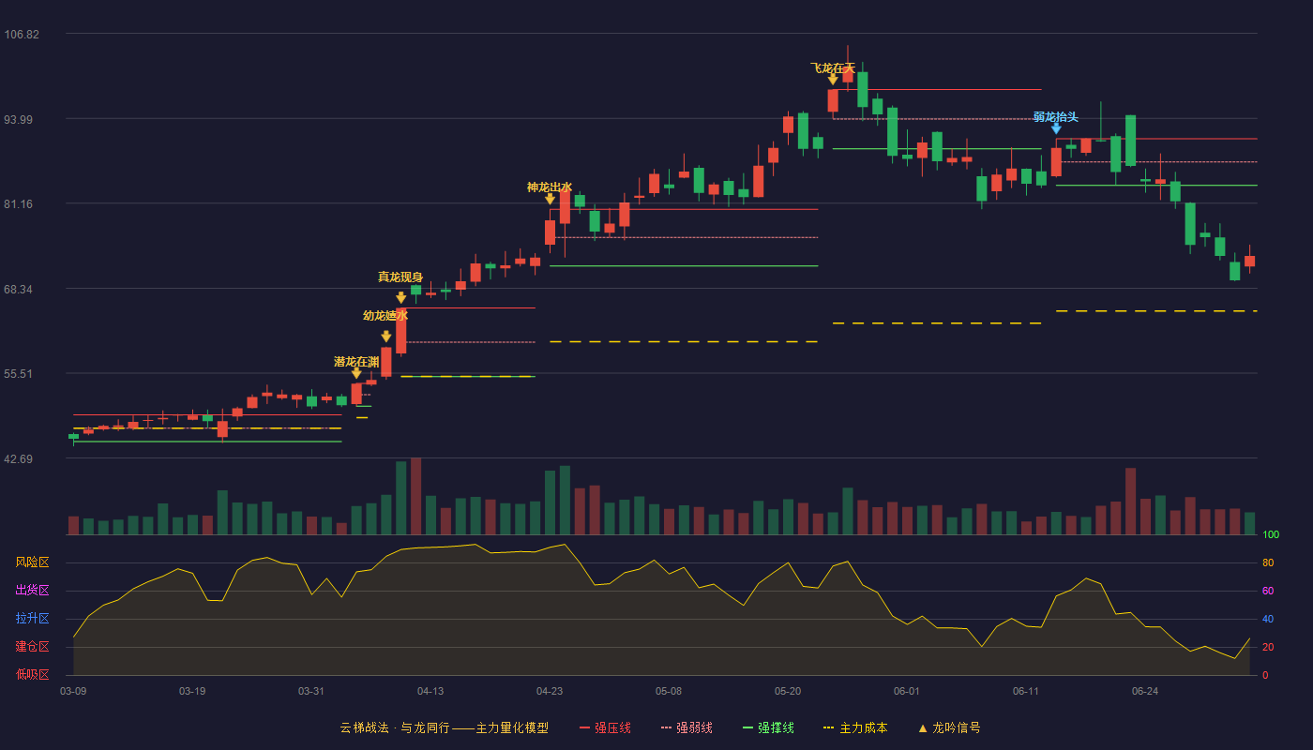Click the 真龙现身 signal arrow marker

coord(401,298)
